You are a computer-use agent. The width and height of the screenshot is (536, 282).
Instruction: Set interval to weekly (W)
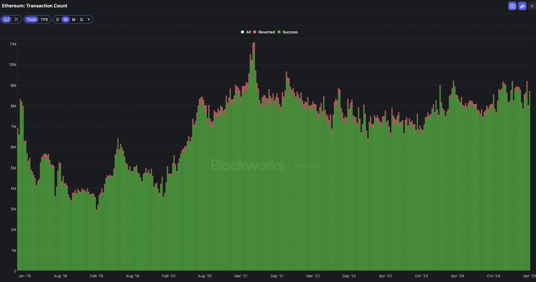65,20
